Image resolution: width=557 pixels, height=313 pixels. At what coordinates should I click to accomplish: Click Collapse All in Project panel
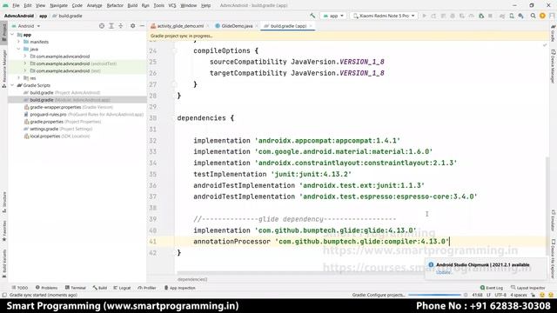[x=121, y=26]
